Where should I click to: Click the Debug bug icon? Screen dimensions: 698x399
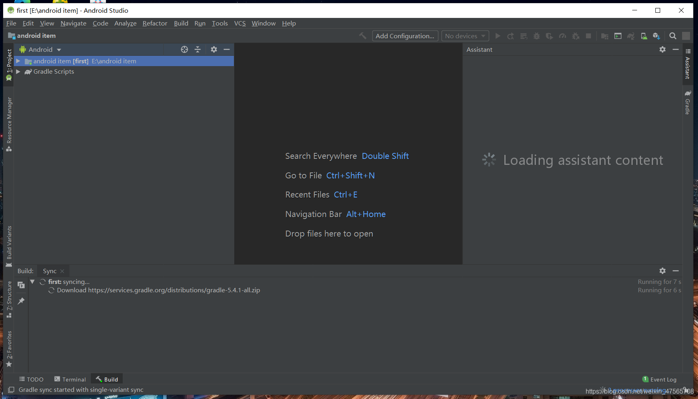tap(537, 36)
